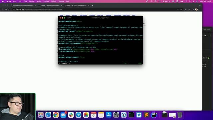Screen dimensions: 213x120
Task: Open Launchpad from the dock
Action: pyautogui.click(x=41, y=115)
